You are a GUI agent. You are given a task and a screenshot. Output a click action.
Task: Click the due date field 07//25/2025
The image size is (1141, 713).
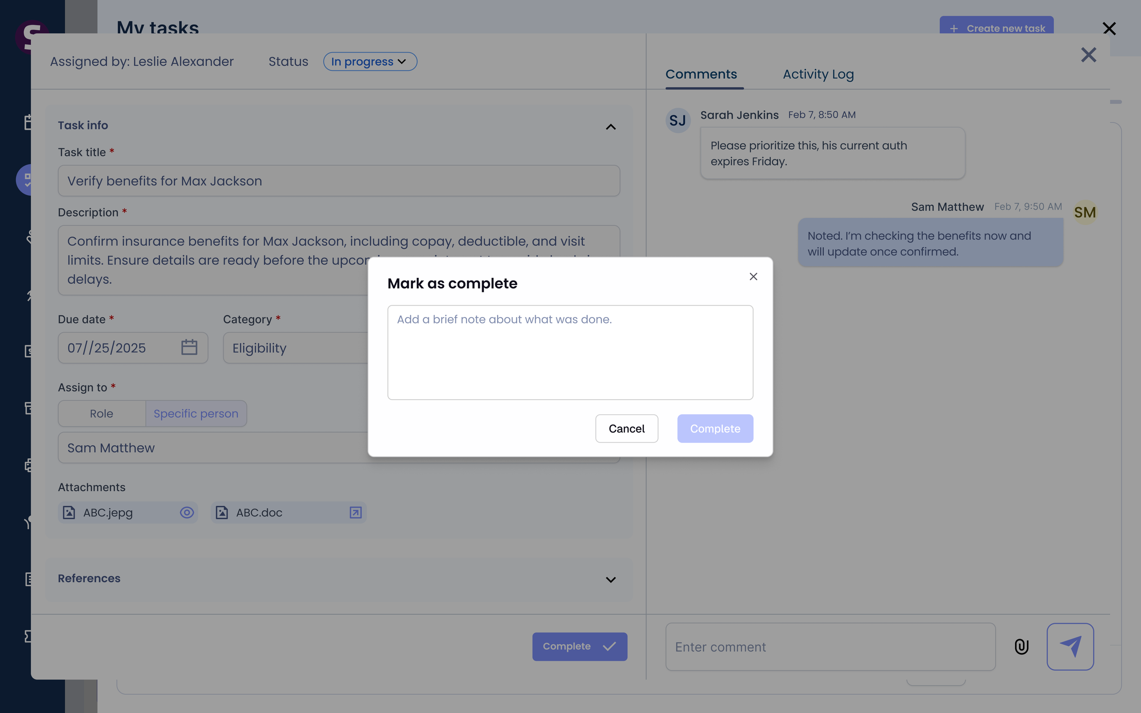pyautogui.click(x=132, y=348)
